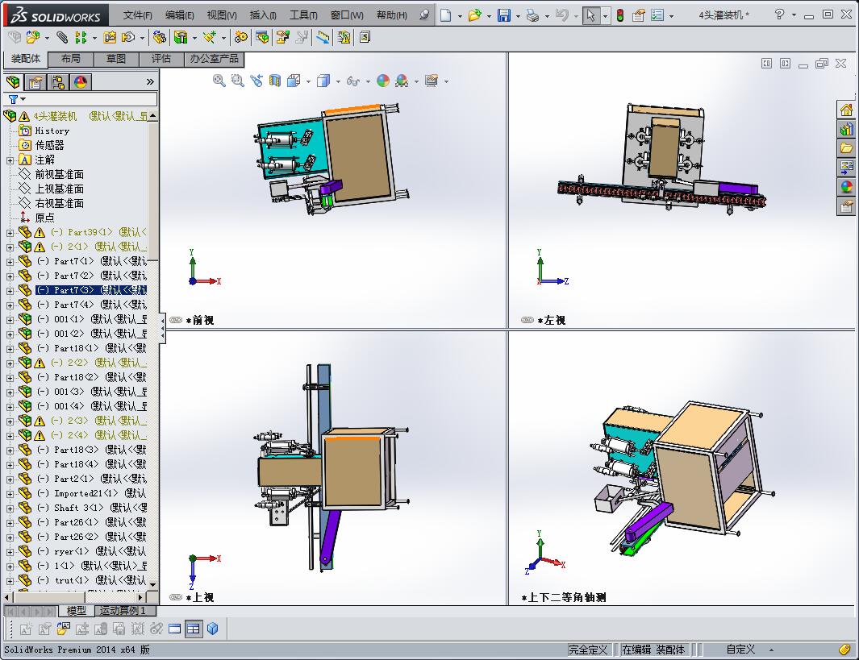Image resolution: width=859 pixels, height=660 pixels.
Task: Open the Options dropdown arrow in title toolbar
Action: point(671,16)
